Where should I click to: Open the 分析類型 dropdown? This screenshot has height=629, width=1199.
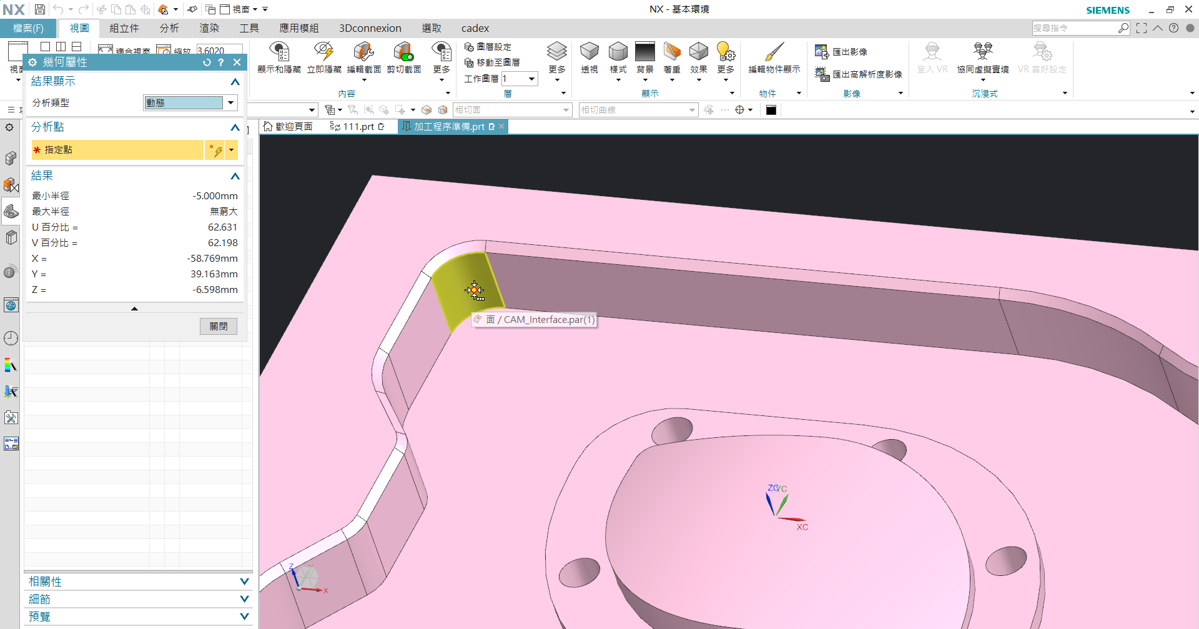[231, 103]
